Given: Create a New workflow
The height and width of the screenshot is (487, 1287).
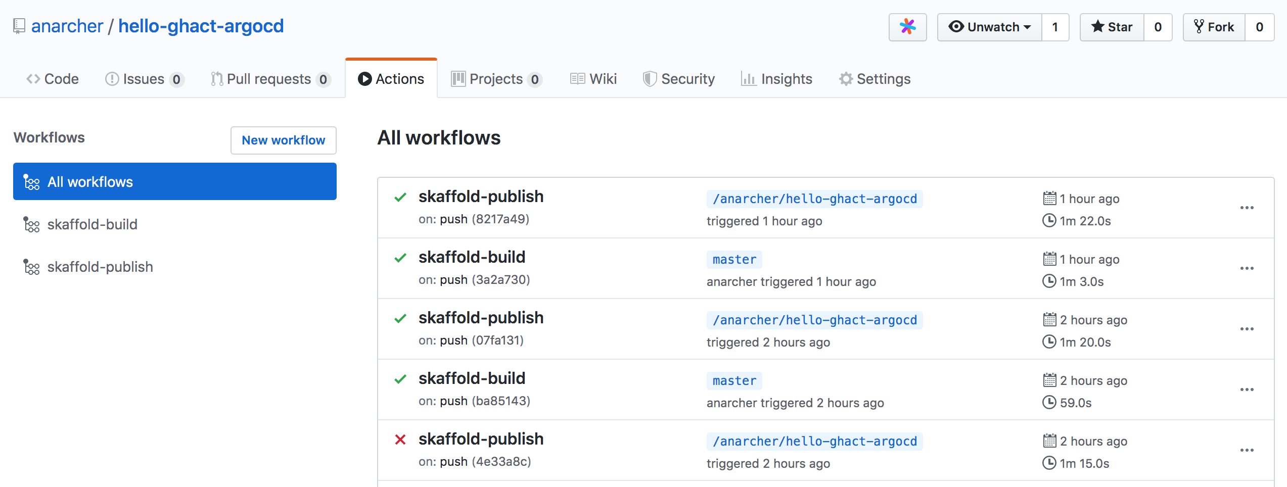Looking at the screenshot, I should [284, 140].
